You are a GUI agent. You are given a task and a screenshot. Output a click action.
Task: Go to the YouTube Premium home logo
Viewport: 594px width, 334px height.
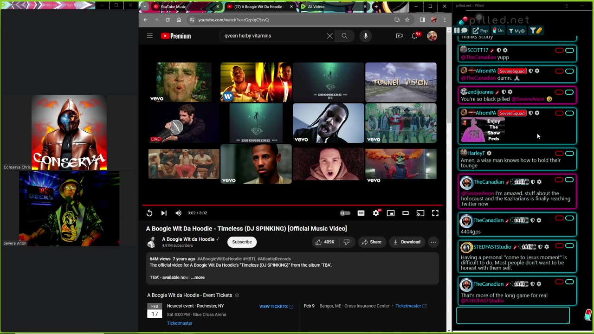176,36
